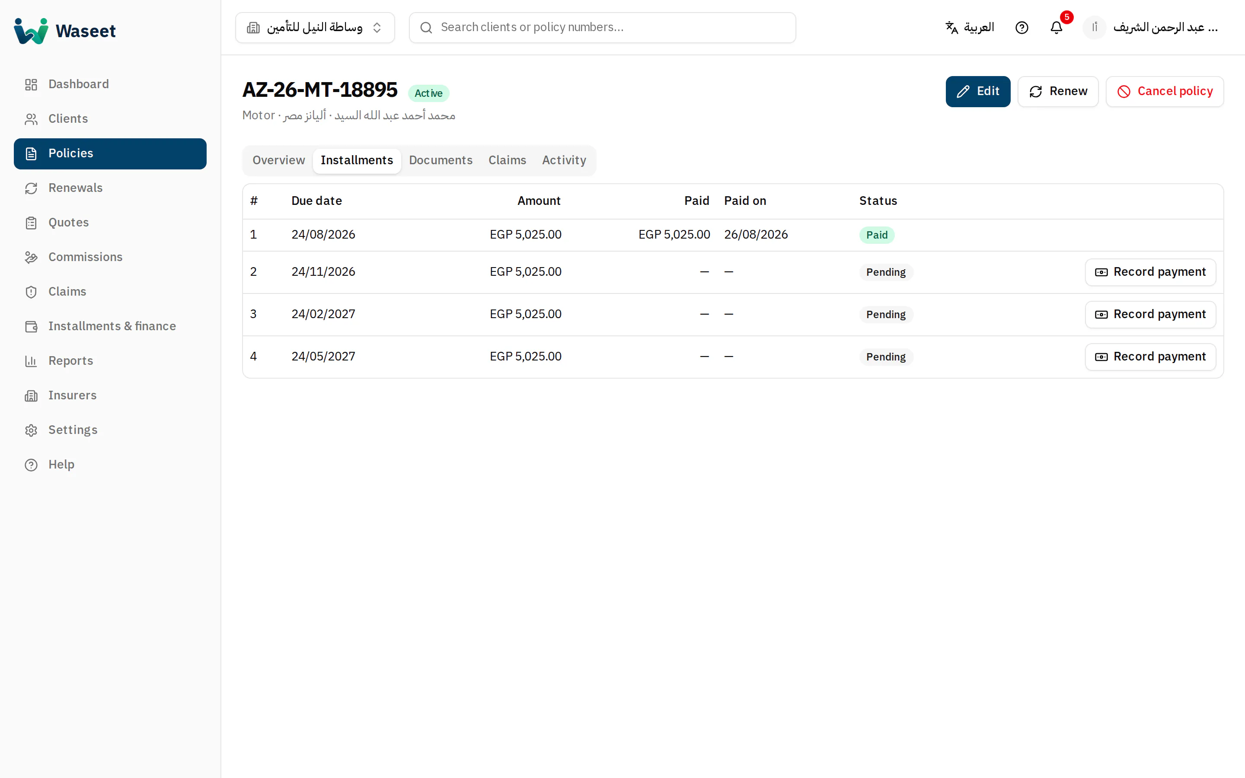1245x778 pixels.
Task: Open Commissions page
Action: tap(110, 257)
